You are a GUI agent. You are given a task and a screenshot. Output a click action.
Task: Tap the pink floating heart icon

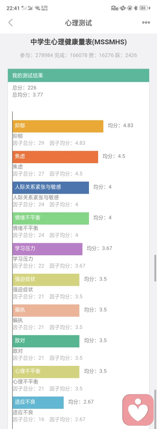(x=138, y=410)
